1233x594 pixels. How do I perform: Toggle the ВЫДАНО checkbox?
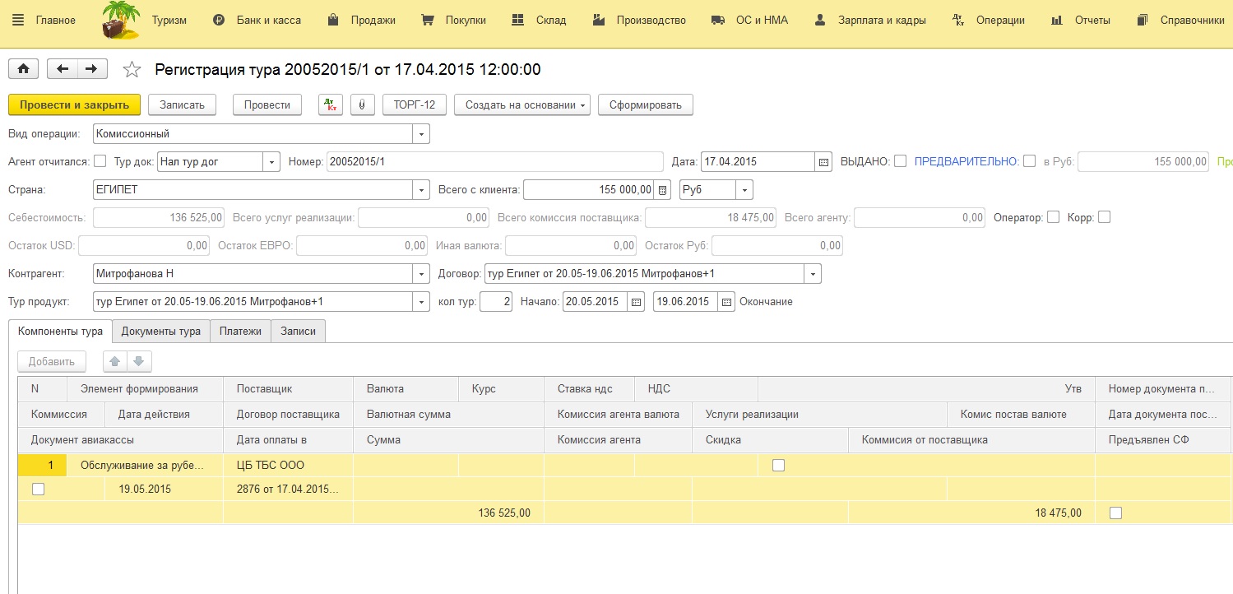pos(900,161)
